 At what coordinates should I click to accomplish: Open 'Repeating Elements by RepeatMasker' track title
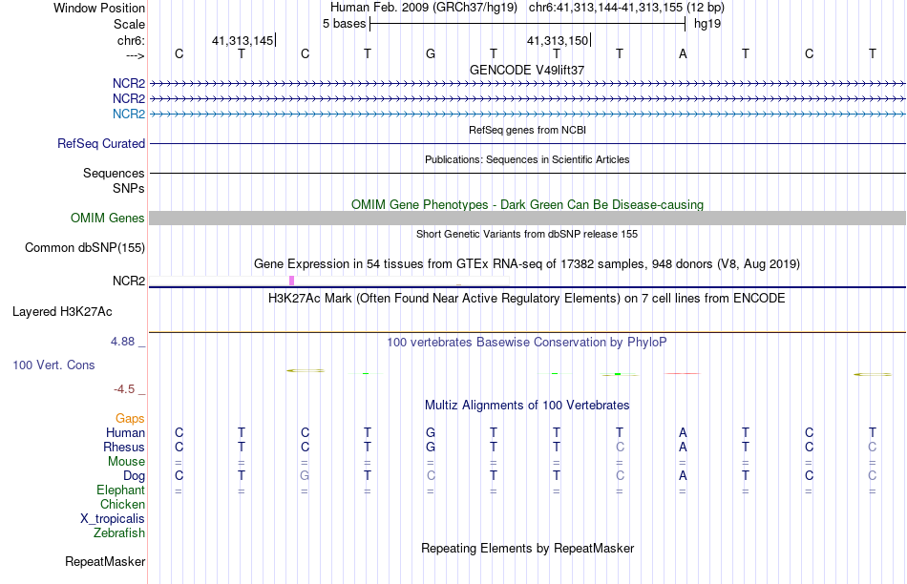(528, 548)
